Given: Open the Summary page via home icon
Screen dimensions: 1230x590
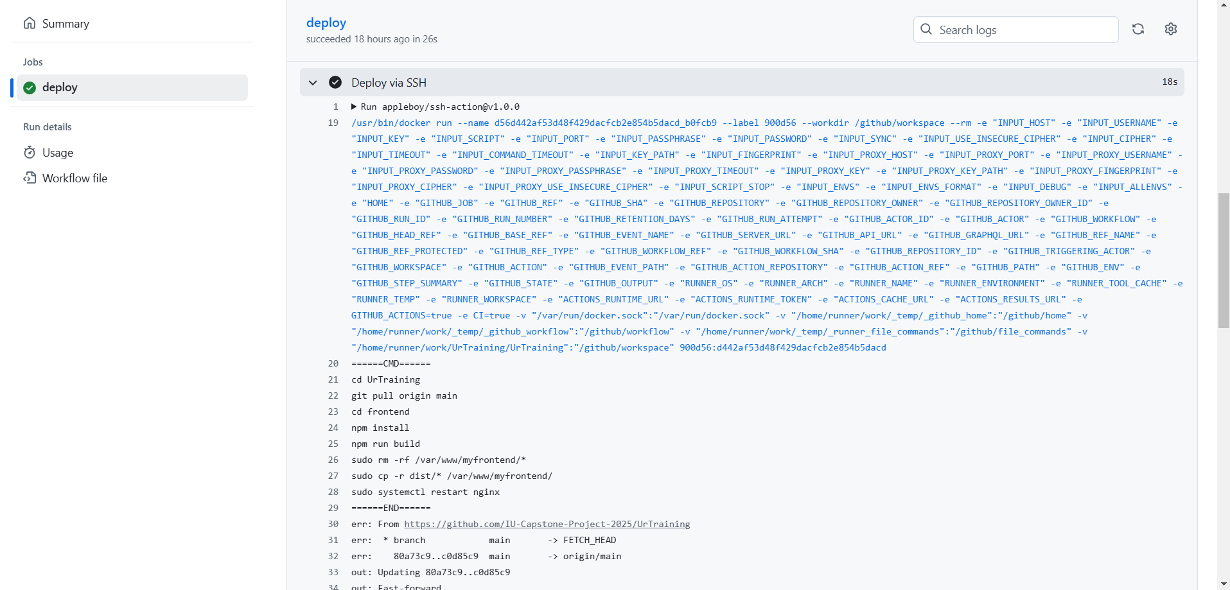Looking at the screenshot, I should point(30,23).
